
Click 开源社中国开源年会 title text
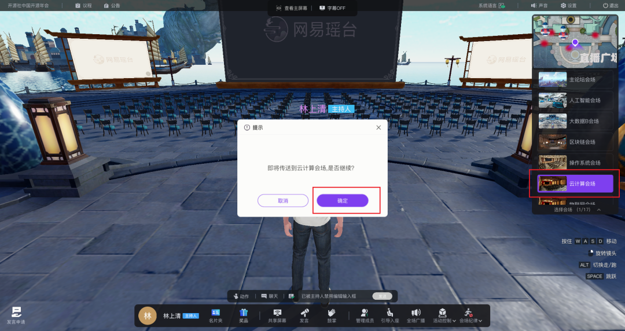[x=28, y=6]
